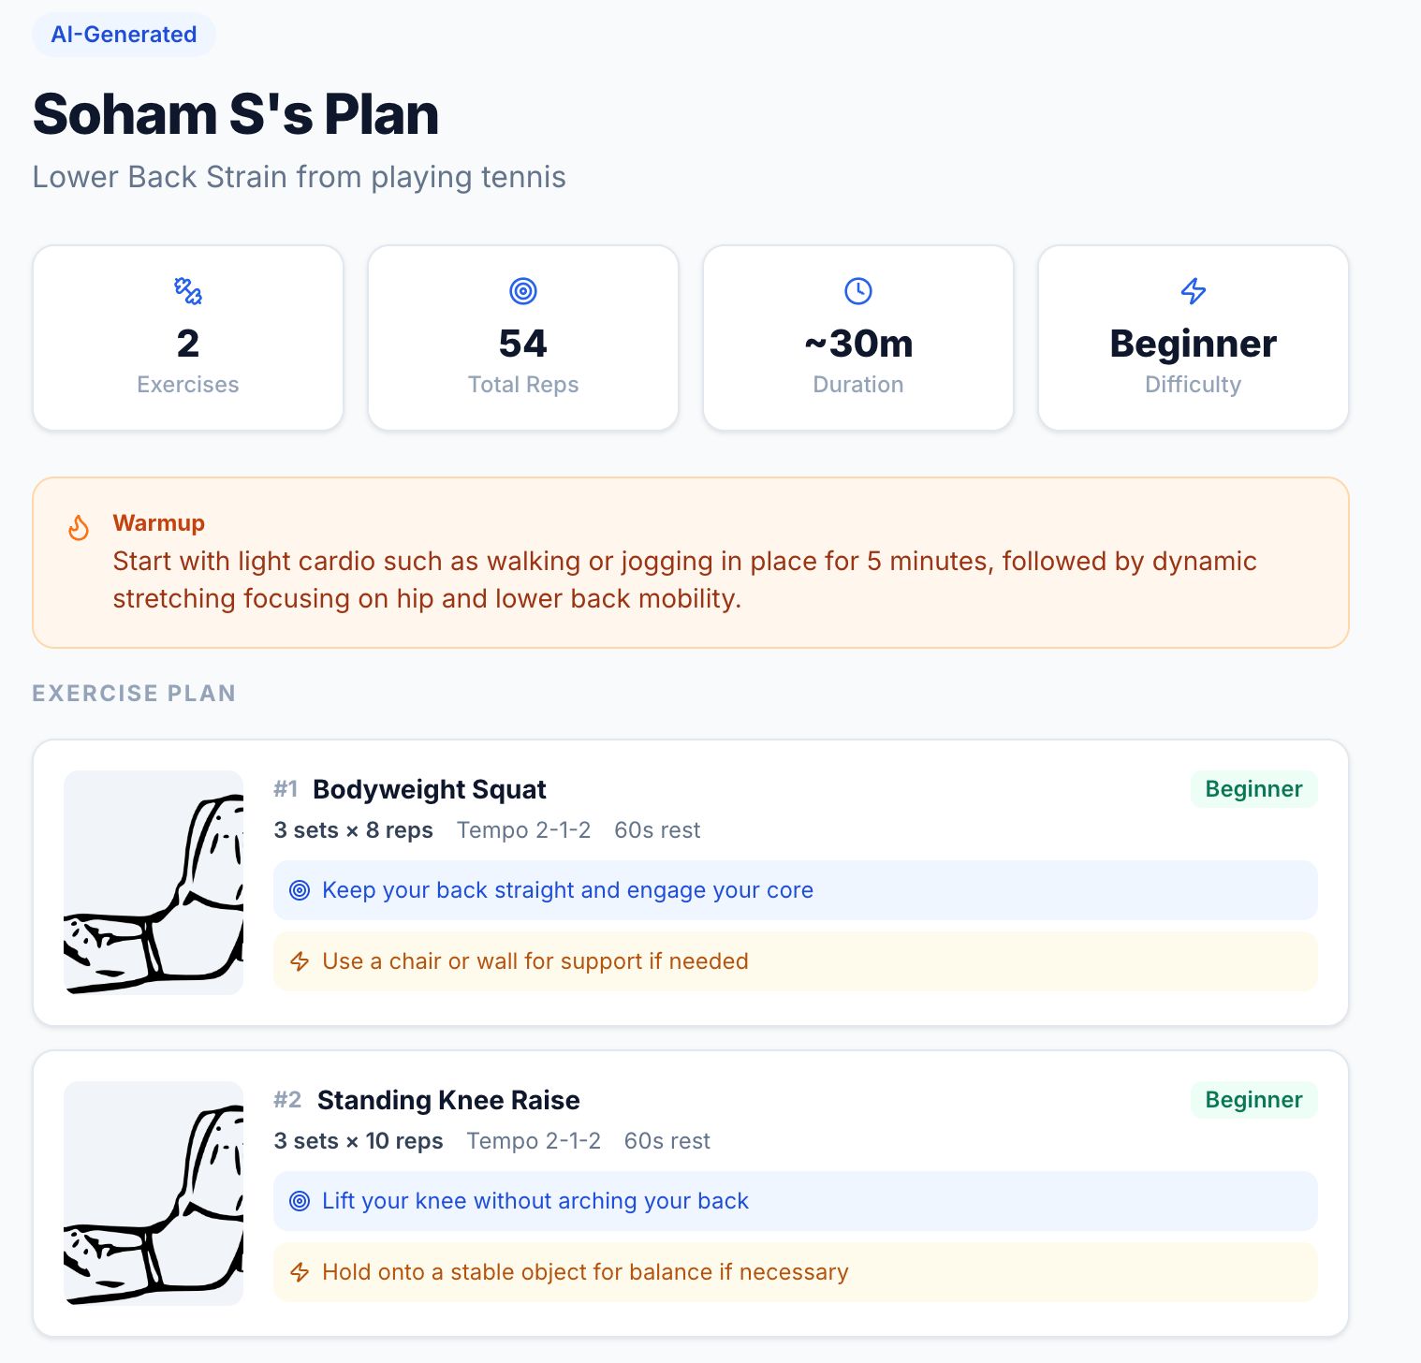
Task: Click the lightning icon above Difficulty
Action: point(1194,291)
